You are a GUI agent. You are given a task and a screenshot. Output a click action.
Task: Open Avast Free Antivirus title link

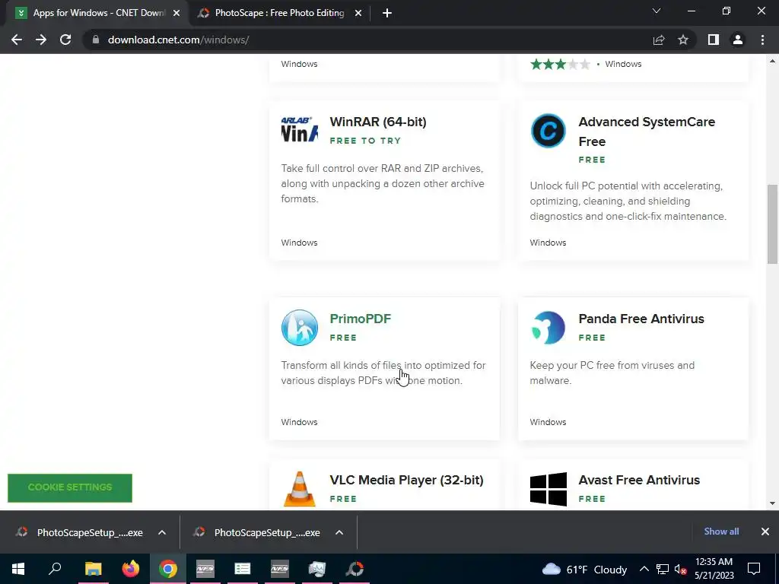pyautogui.click(x=639, y=480)
